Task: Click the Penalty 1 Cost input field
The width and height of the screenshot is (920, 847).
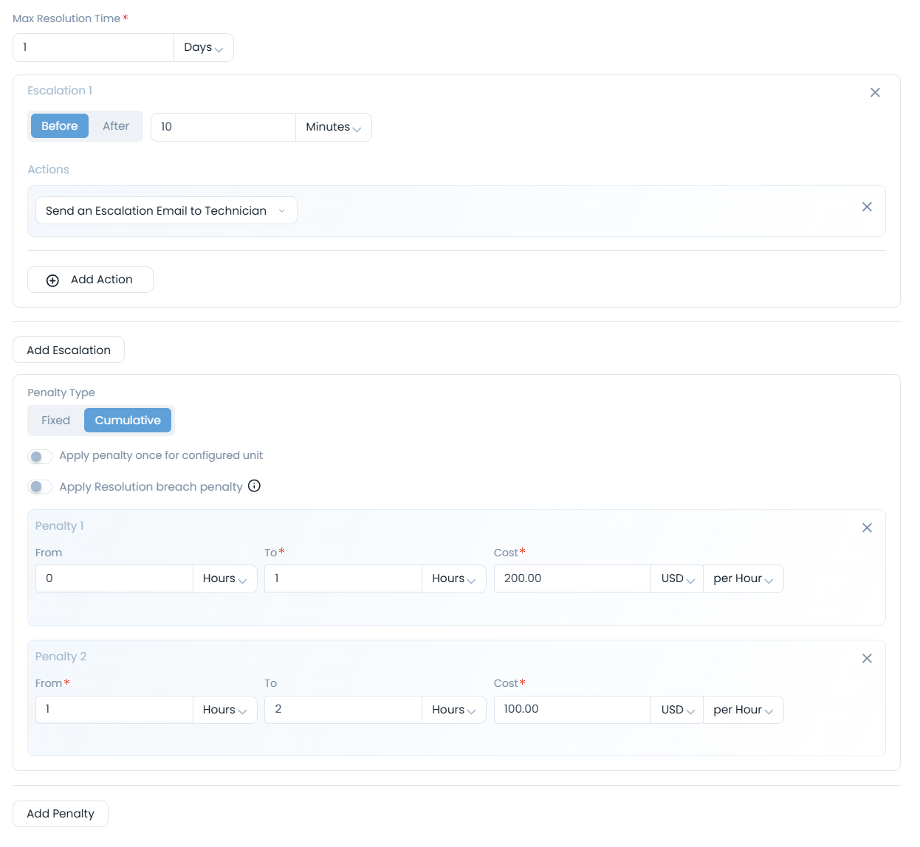Action: click(x=571, y=579)
